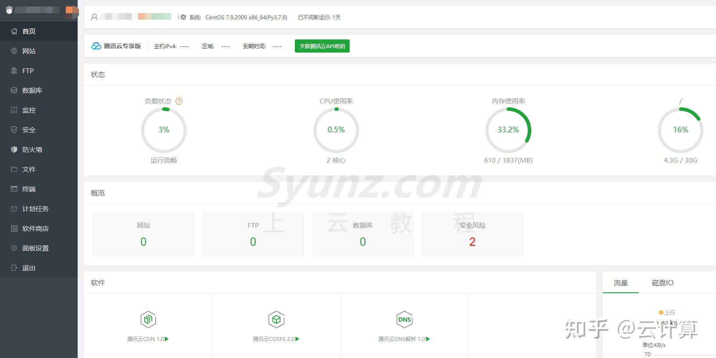Open the 安全风险 card showing 2
Viewport: 716px width, 358px height.
(x=473, y=234)
